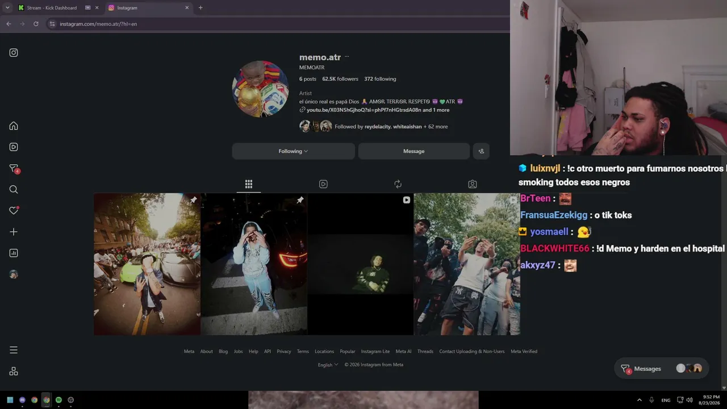Open the floating Messages button
Image resolution: width=727 pixels, height=409 pixels.
tap(662, 369)
